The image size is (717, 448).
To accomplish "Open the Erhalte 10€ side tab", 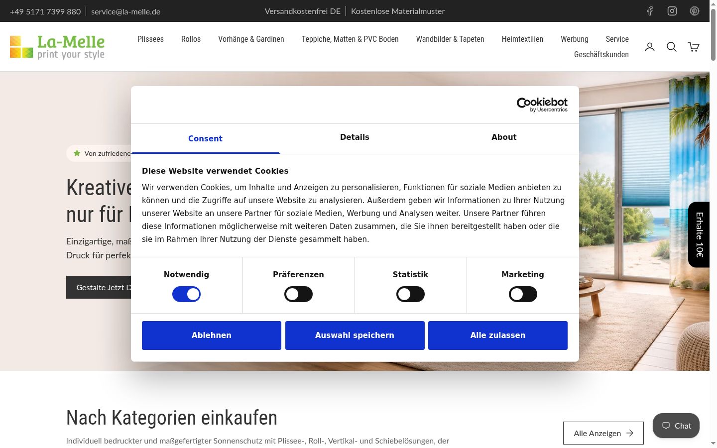I will coord(699,234).
